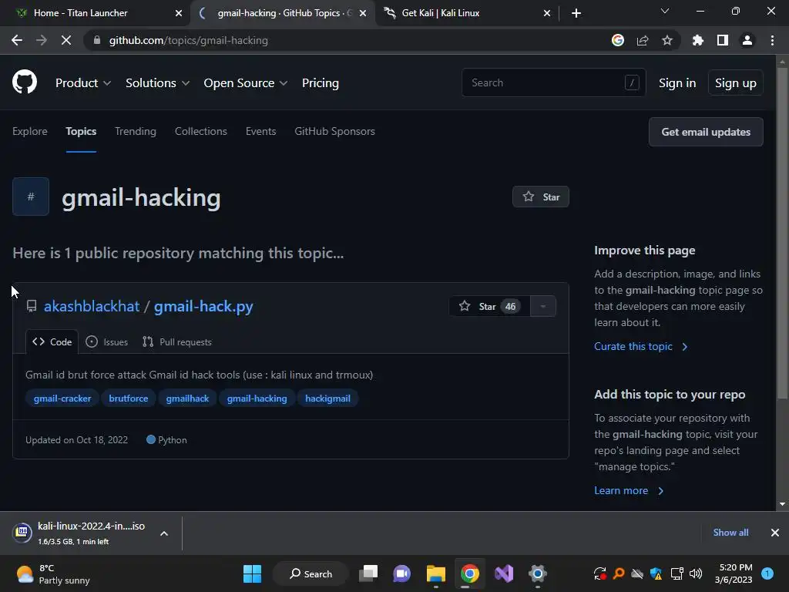This screenshot has width=789, height=592.
Task: Expand the Solutions menu
Action: pyautogui.click(x=157, y=83)
